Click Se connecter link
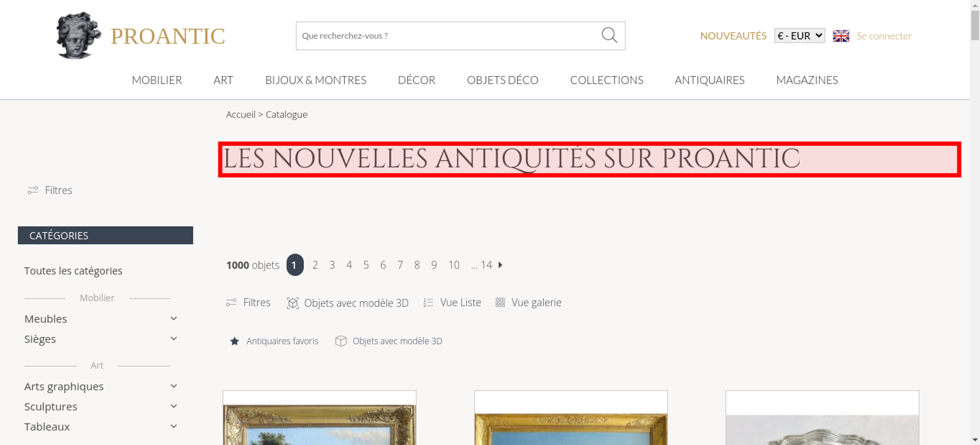This screenshot has width=980, height=445. (x=884, y=36)
